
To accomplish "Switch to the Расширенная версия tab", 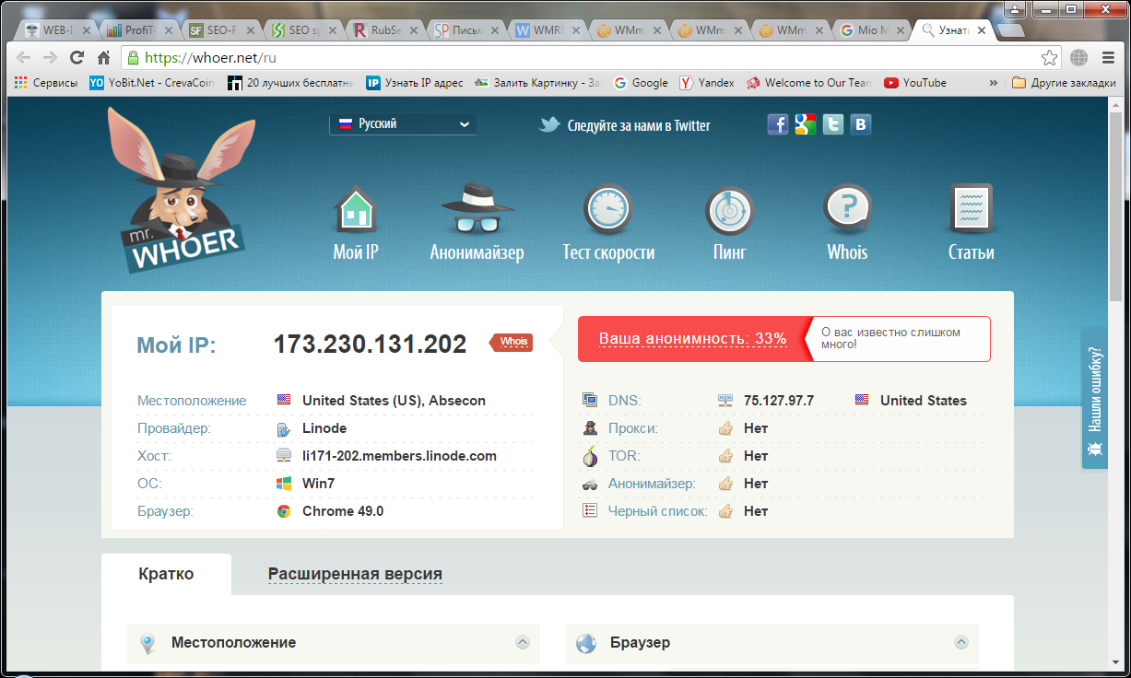I will point(355,574).
